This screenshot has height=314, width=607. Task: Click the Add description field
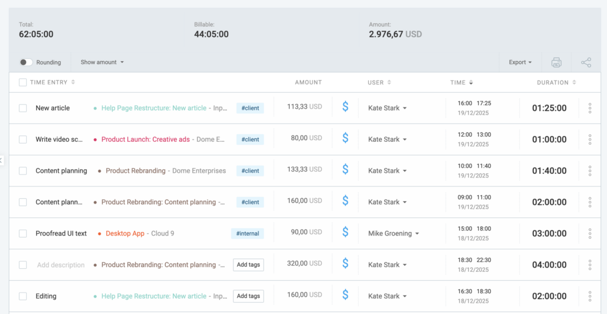60,265
